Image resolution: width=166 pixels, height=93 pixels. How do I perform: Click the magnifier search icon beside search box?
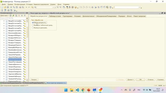tap(35, 7)
